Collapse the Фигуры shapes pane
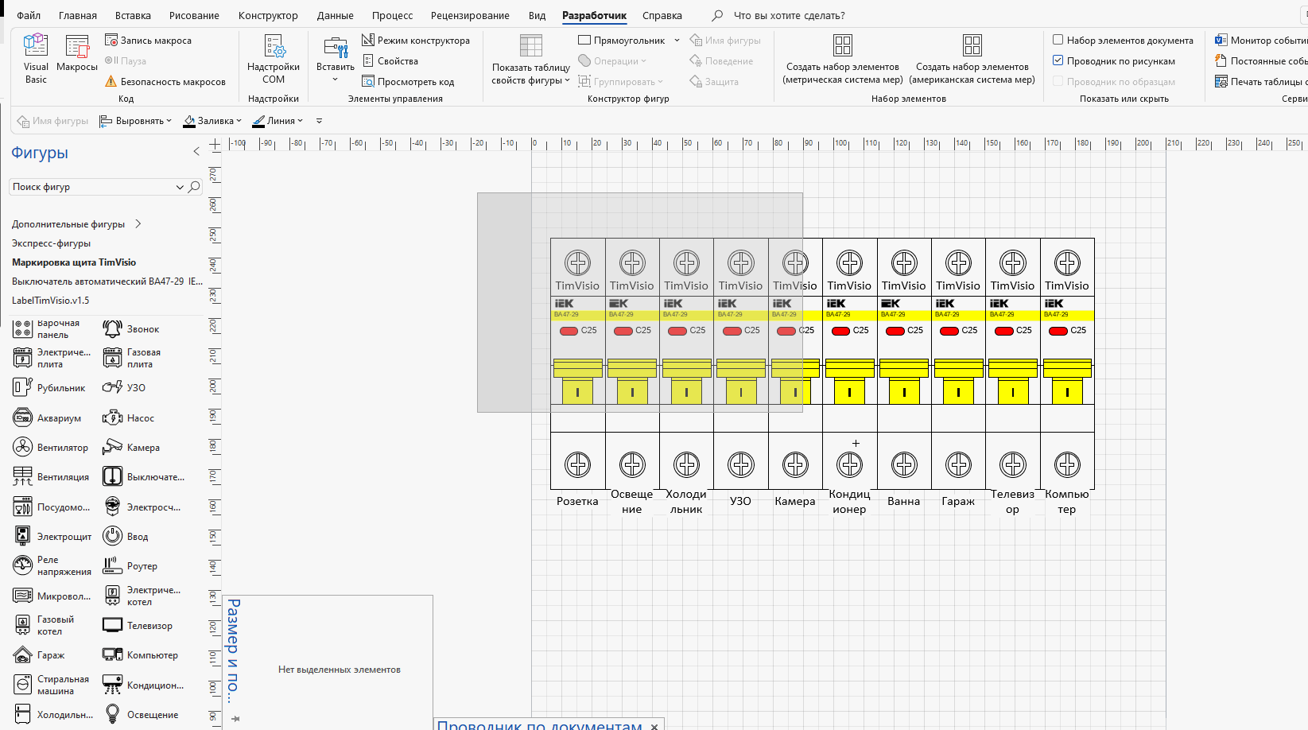Viewport: 1308px width, 730px height. pyautogui.click(x=196, y=152)
